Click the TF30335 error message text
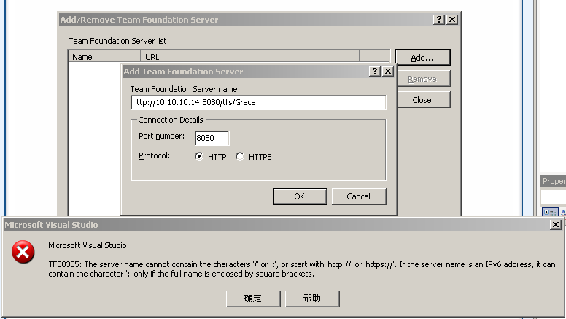Viewport: 566px width, 319px height. pos(302,269)
